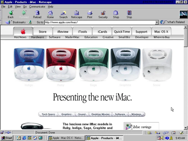Launch Internet Explorer from the quick launch
The width and height of the screenshot is (188, 141).
[x=24, y=138]
